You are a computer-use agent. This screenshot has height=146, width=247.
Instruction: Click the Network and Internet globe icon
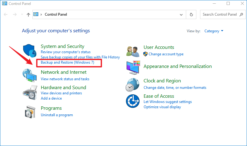tap(30, 75)
